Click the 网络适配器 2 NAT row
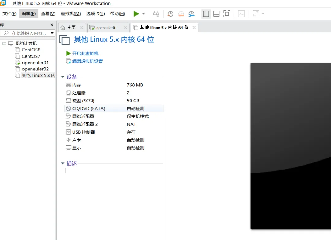Viewport: 331px width, 240px height. tap(114, 124)
